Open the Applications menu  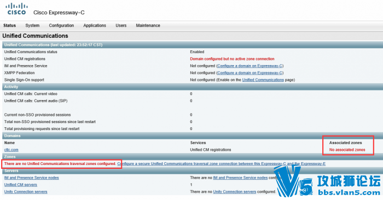pos(95,25)
